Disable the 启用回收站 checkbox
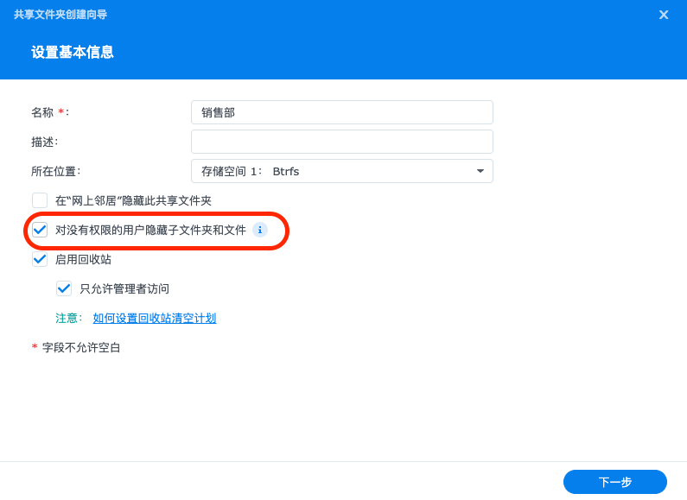This screenshot has height=500, width=687. tap(40, 259)
